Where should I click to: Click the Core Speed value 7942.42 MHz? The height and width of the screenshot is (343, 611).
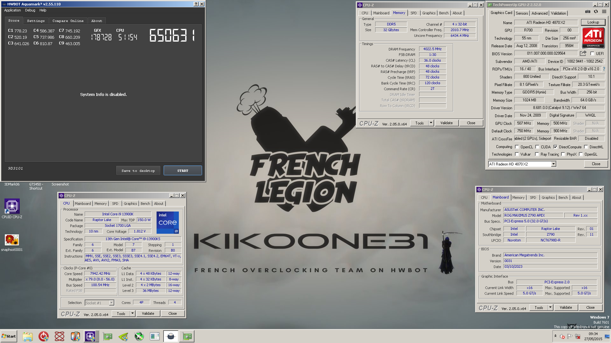coord(100,273)
